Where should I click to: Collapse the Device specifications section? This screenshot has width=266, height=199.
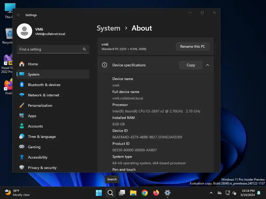[208, 65]
